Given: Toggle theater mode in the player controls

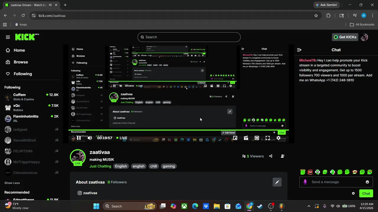Looking at the screenshot, I should pyautogui.click(x=257, y=138).
